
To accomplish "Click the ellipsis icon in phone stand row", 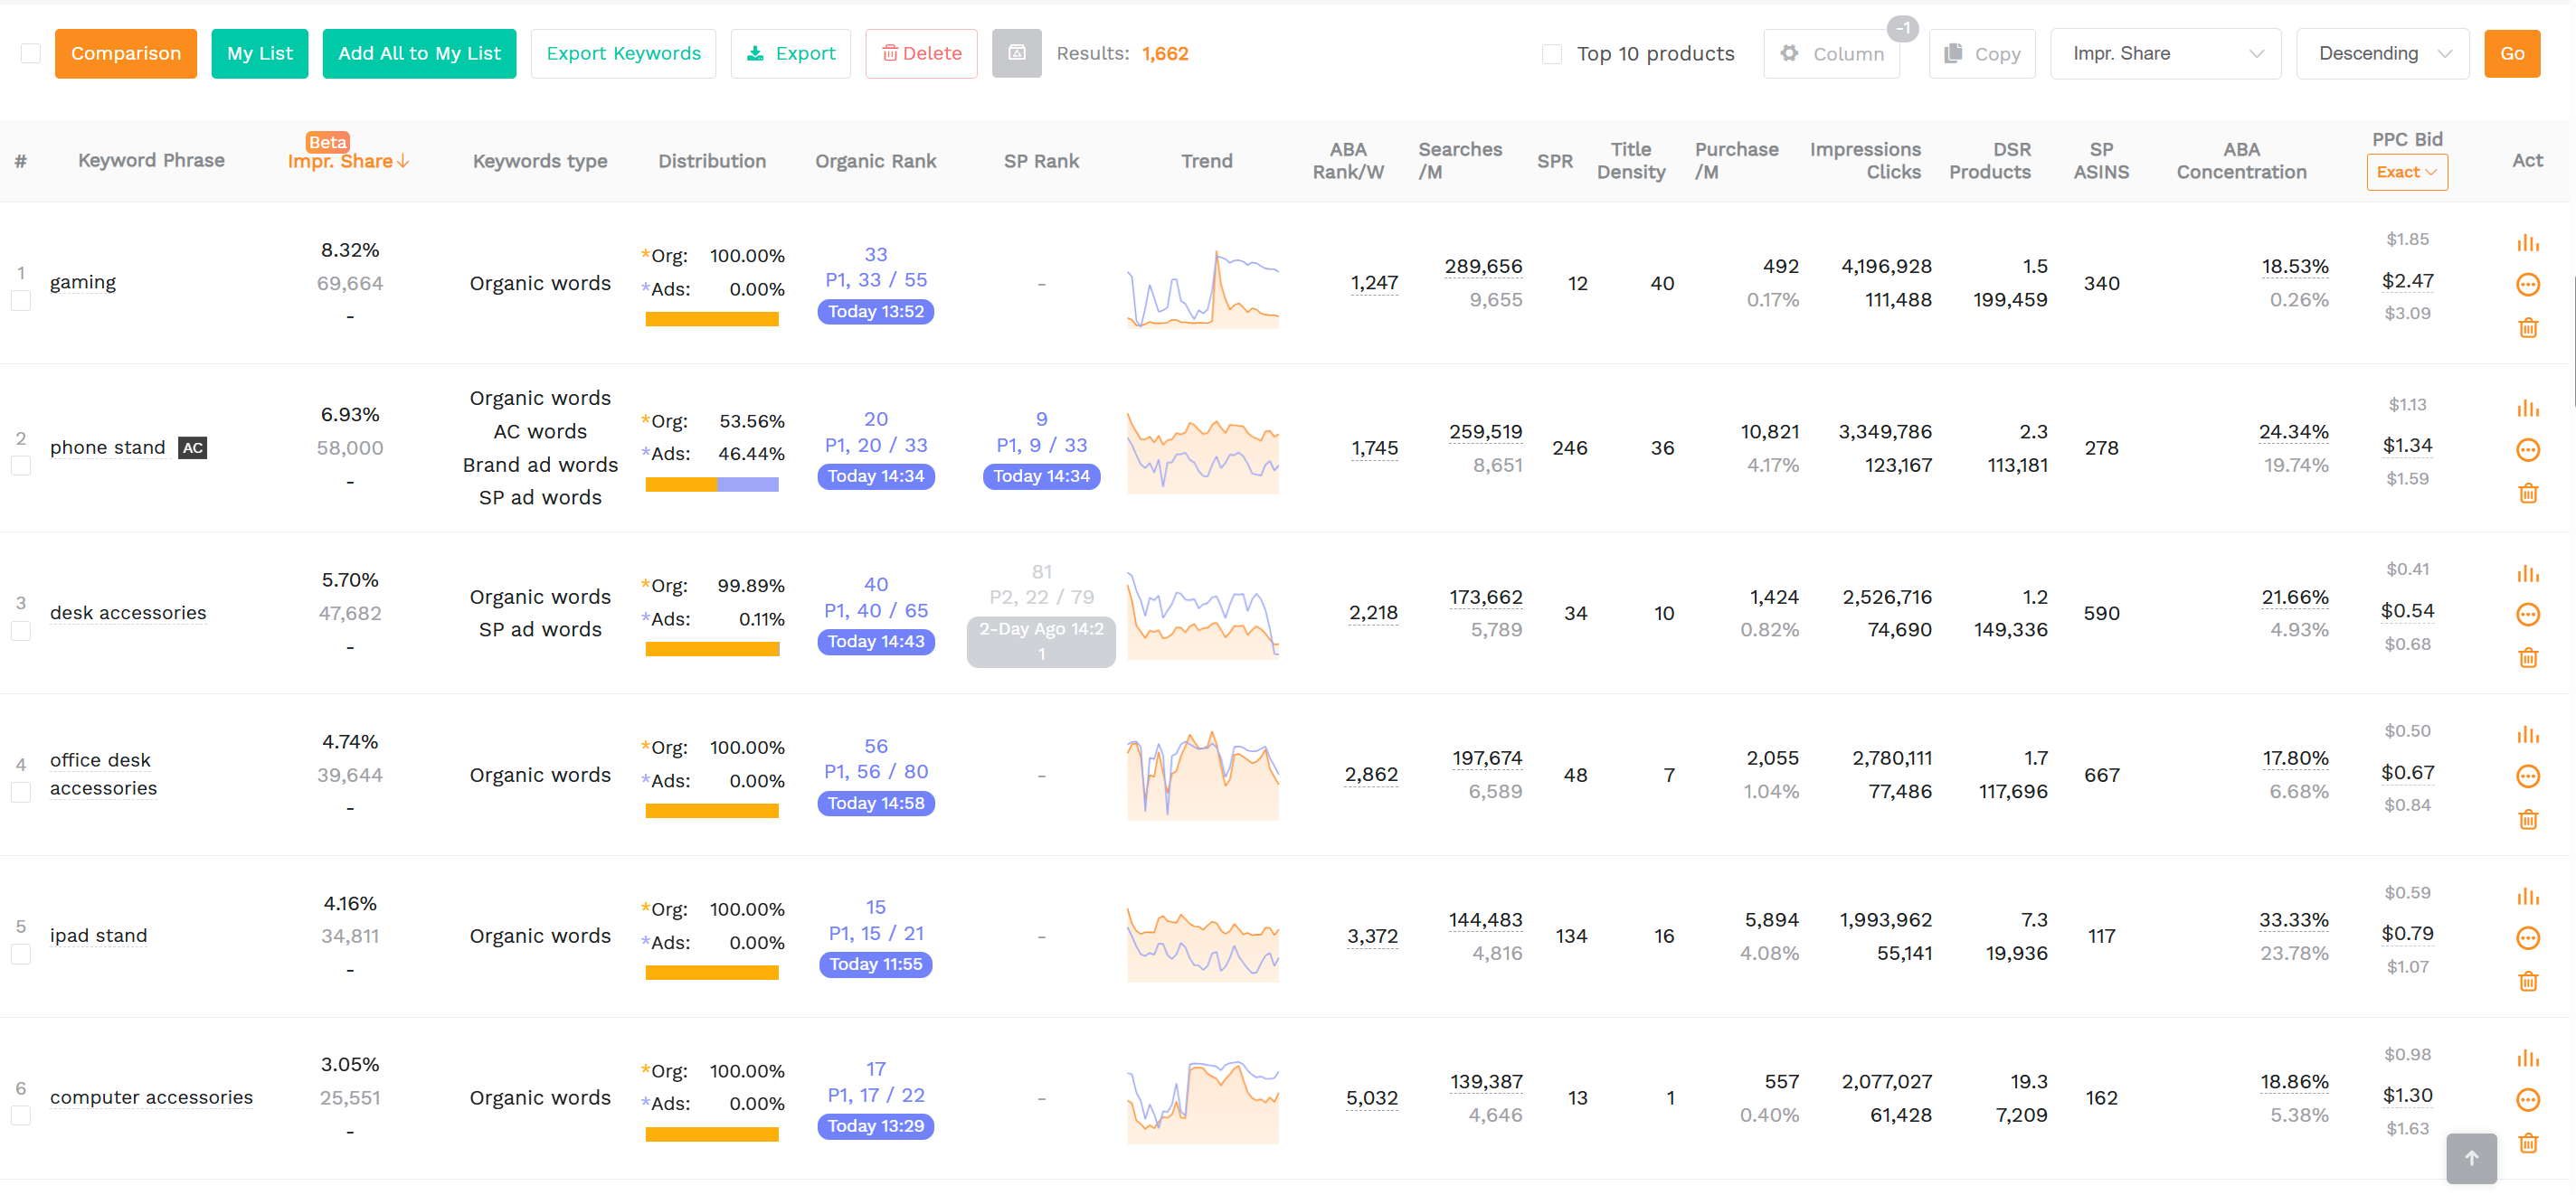I will pos(2529,449).
